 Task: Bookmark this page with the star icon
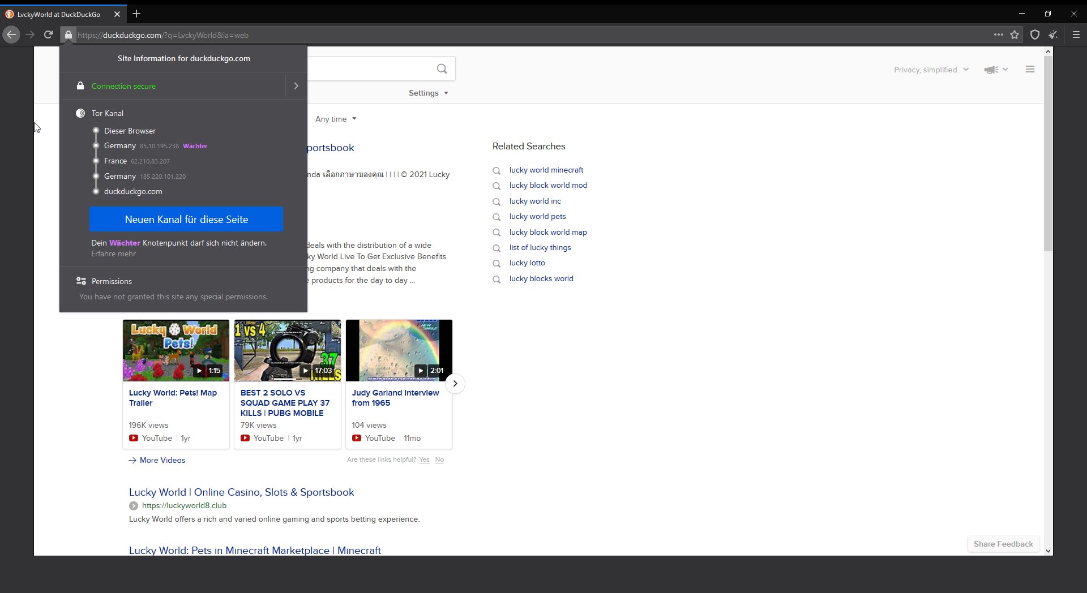coord(1015,35)
